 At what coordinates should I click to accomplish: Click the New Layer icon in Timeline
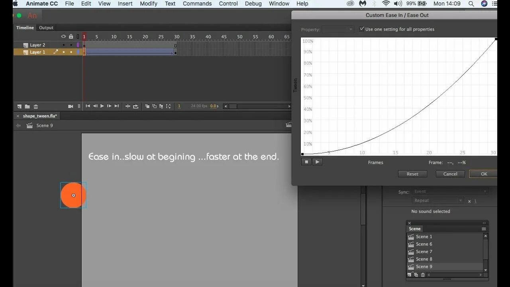click(x=19, y=106)
